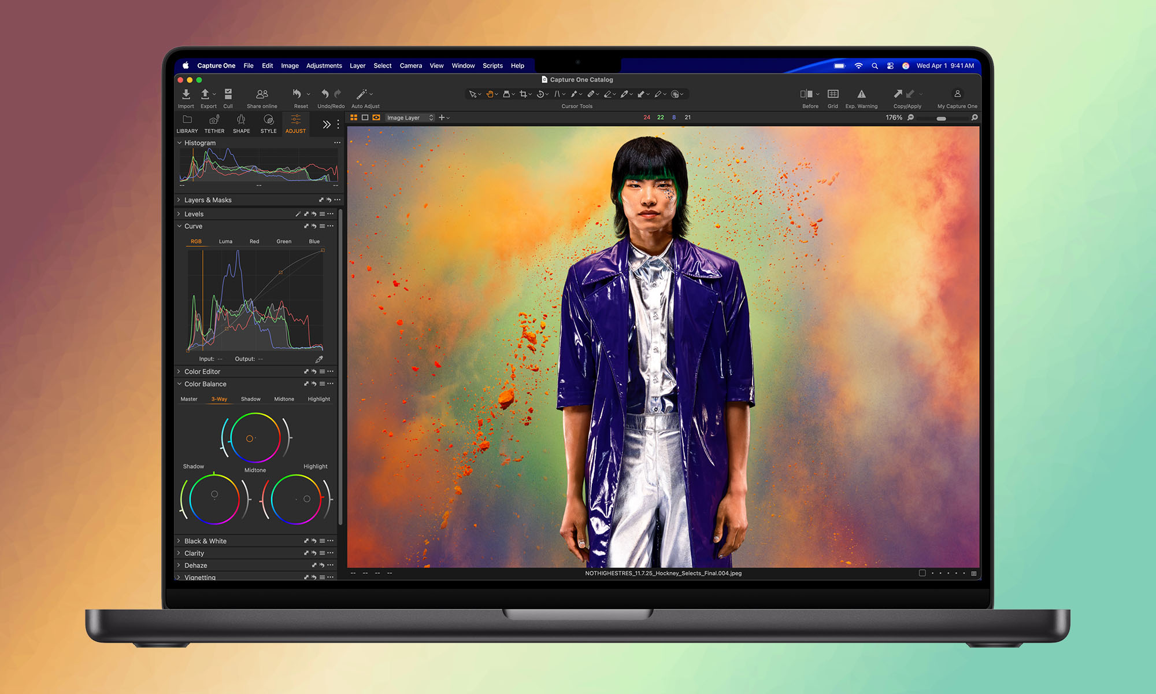Open the Adjustments menu

pos(324,66)
